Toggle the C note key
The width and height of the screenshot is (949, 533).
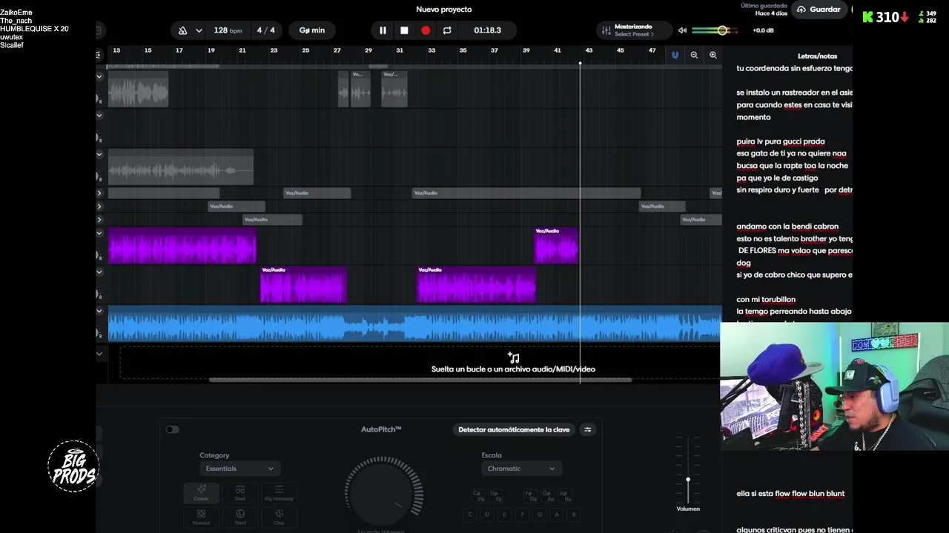[470, 514]
